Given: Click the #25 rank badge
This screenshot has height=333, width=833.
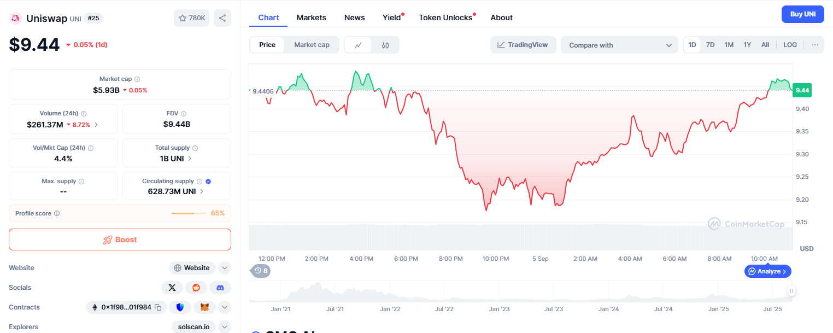Looking at the screenshot, I should coord(93,18).
